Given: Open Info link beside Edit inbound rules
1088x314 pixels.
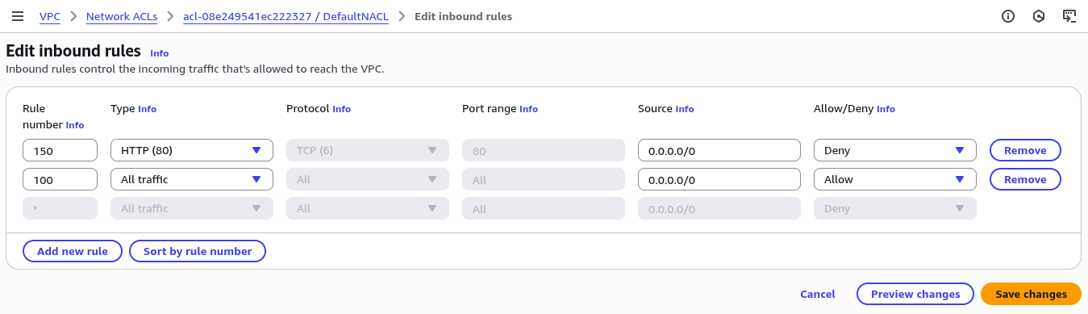Looking at the screenshot, I should [160, 53].
